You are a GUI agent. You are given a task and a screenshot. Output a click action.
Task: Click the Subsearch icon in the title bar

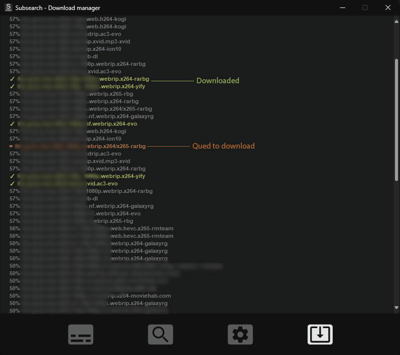tap(7, 7)
